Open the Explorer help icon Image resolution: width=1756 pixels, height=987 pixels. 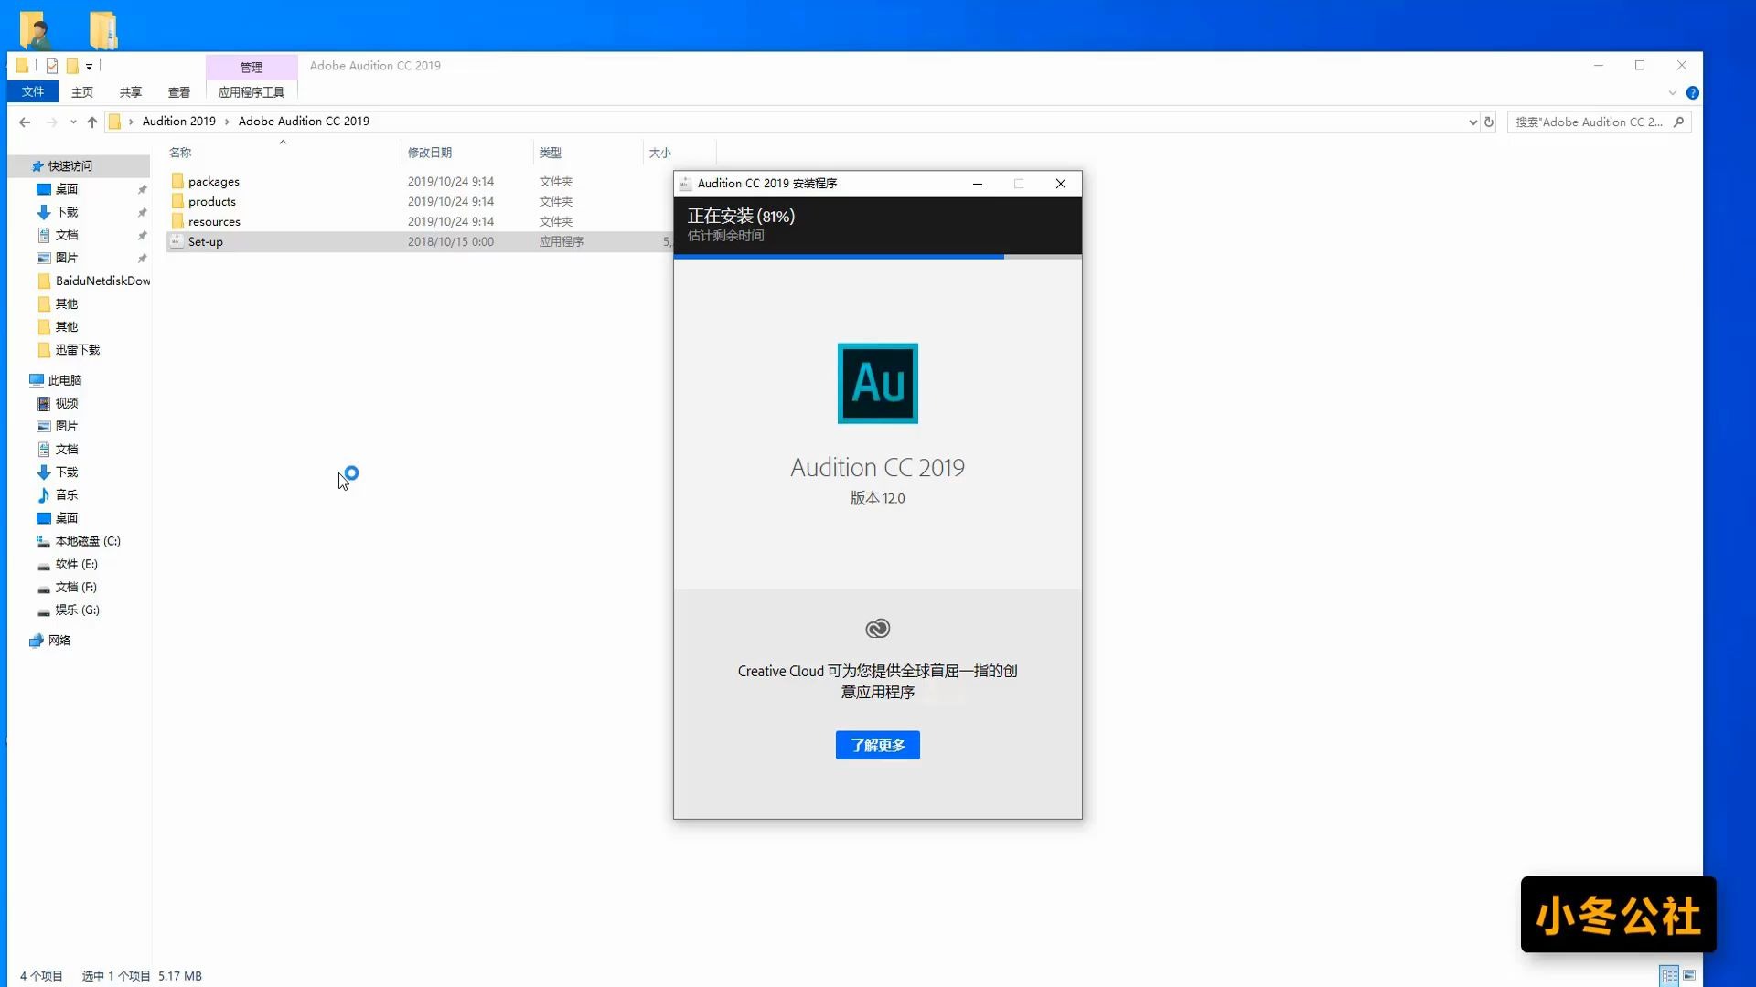pos(1693,93)
